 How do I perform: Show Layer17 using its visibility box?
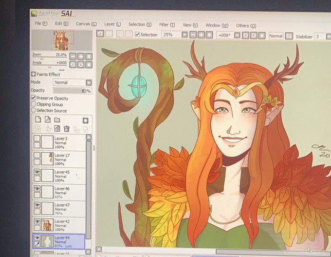point(37,155)
